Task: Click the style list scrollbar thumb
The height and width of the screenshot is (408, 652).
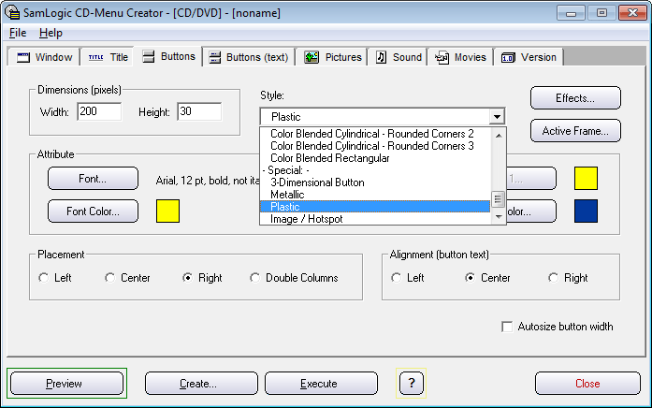Action: (499, 198)
